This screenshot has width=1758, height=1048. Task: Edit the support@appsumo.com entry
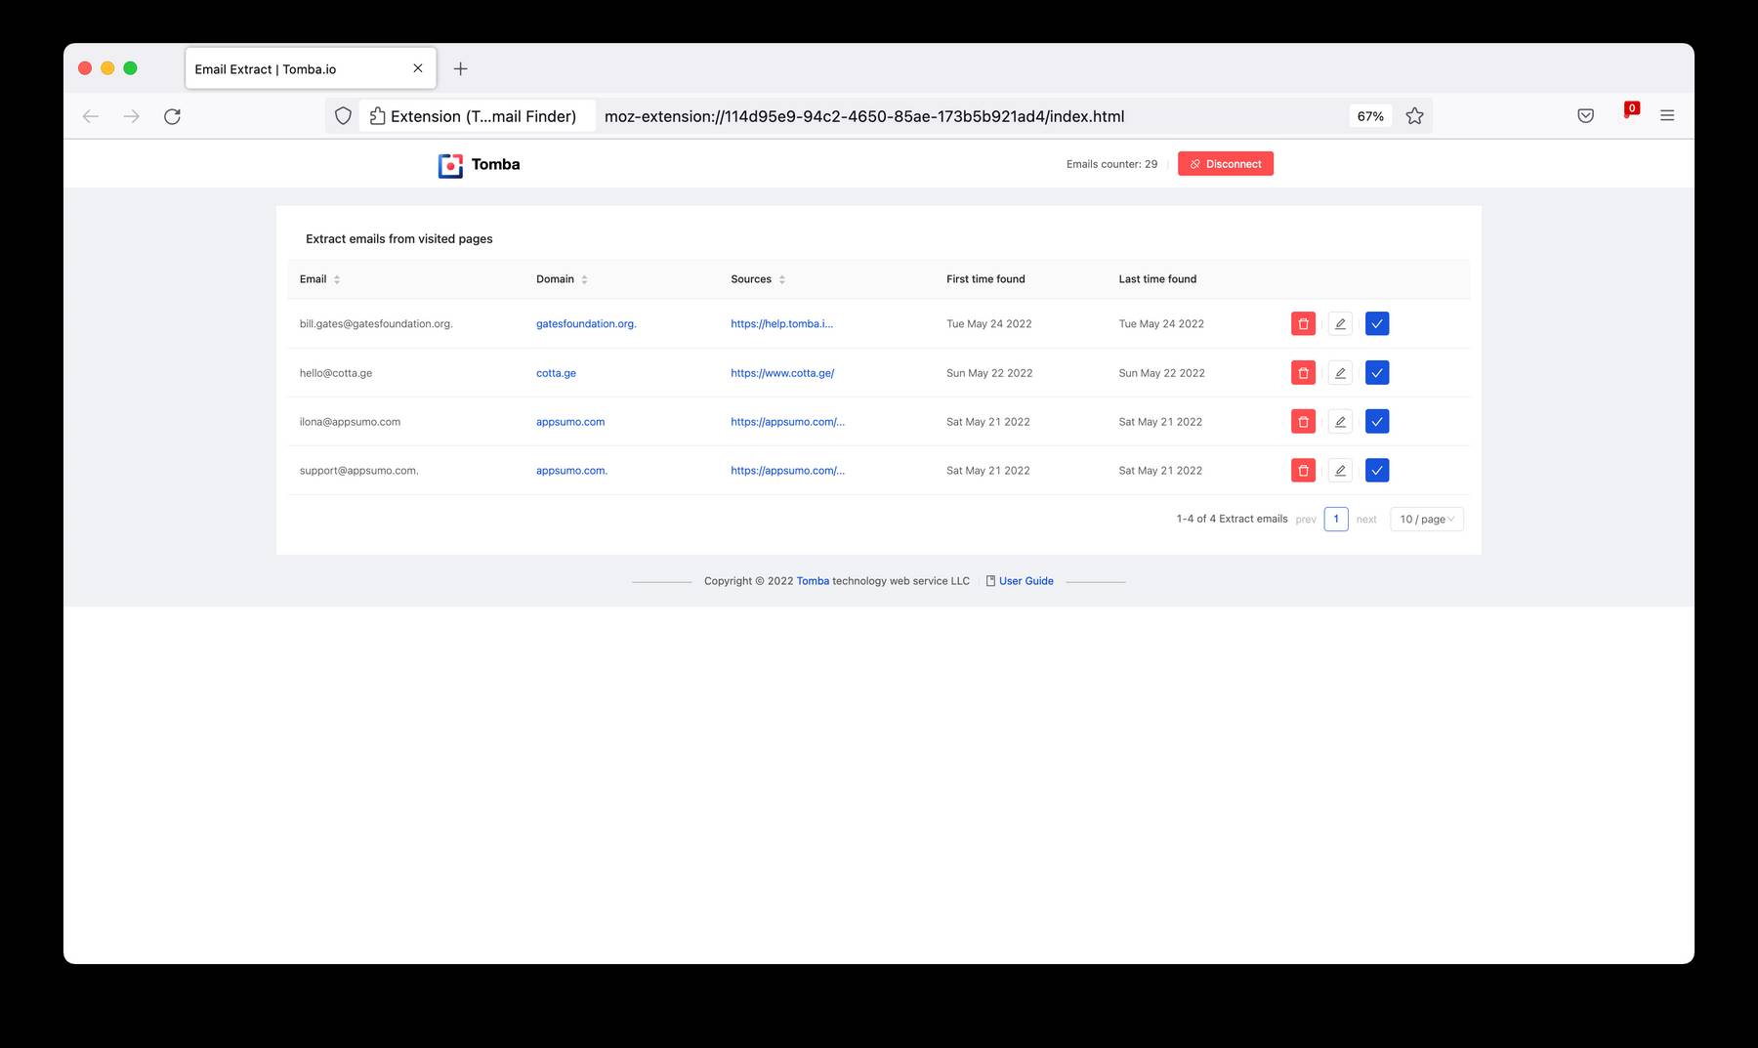point(1340,470)
